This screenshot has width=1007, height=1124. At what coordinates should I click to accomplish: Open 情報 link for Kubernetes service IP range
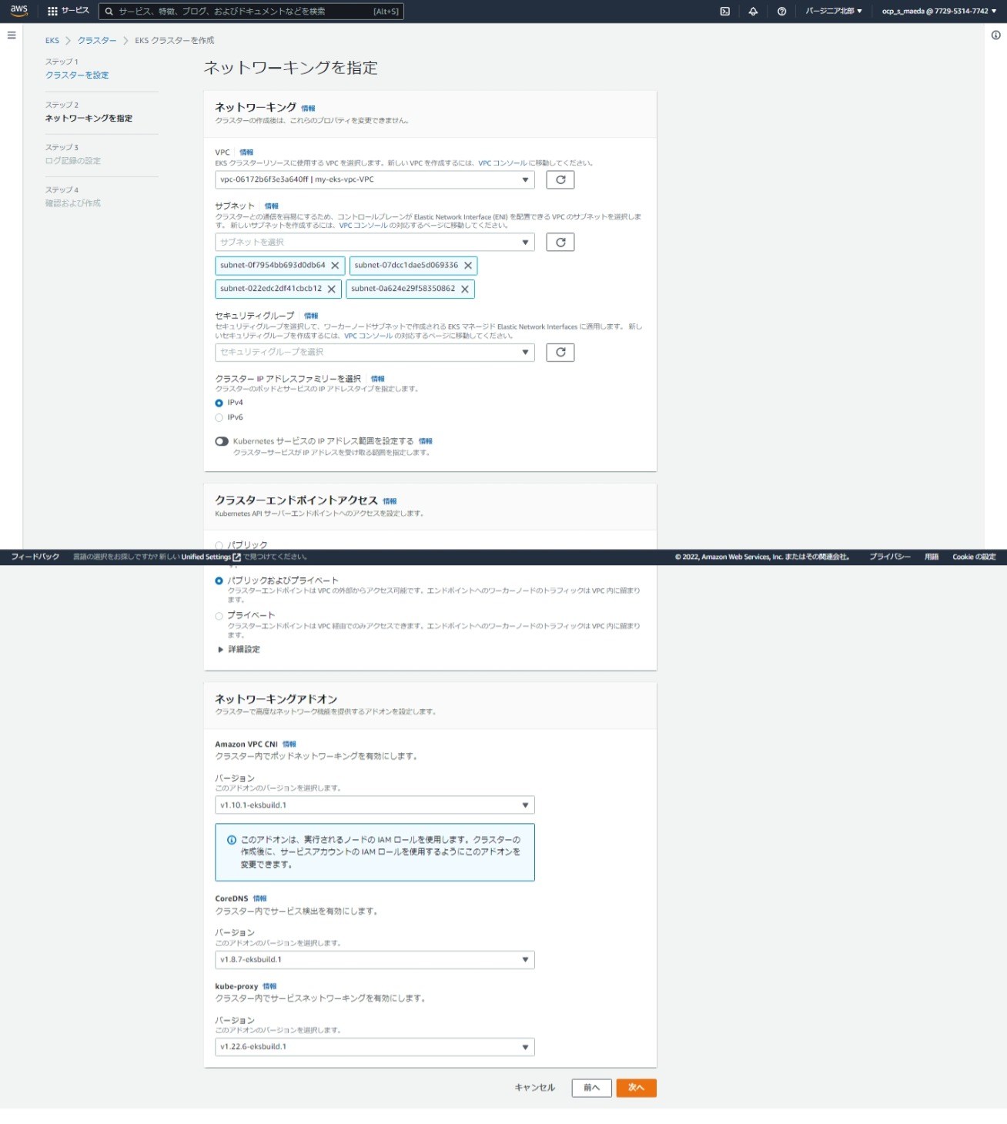click(426, 441)
